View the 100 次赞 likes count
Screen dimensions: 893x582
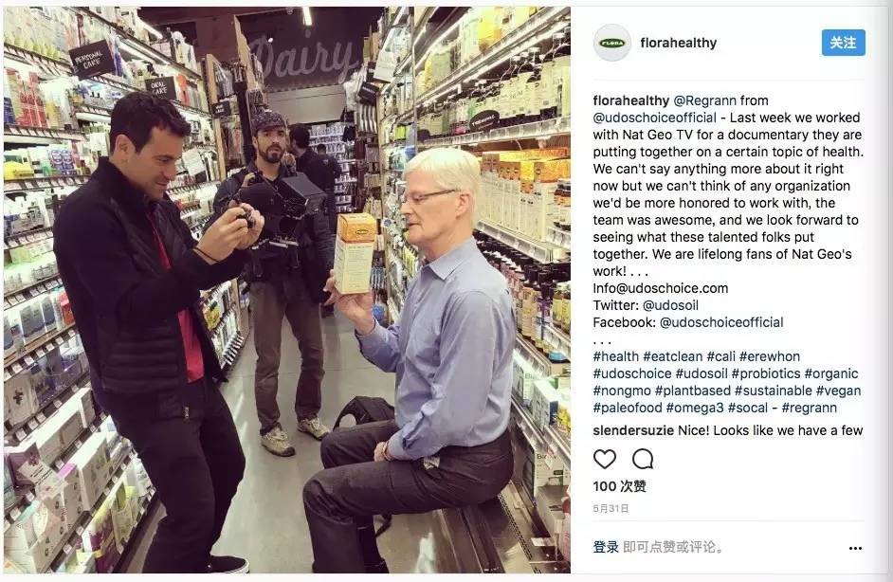point(619,486)
